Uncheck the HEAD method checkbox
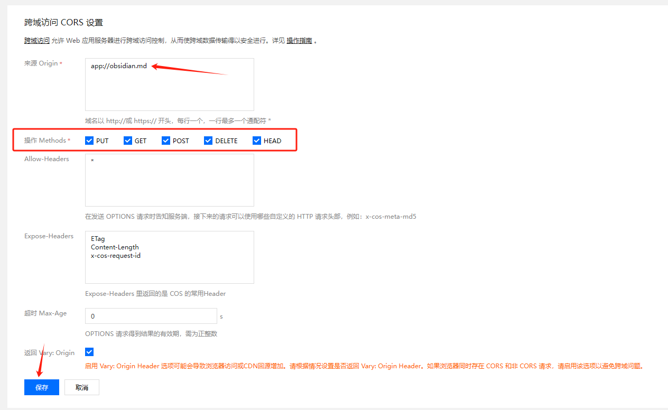This screenshot has height=410, width=668. (x=256, y=140)
